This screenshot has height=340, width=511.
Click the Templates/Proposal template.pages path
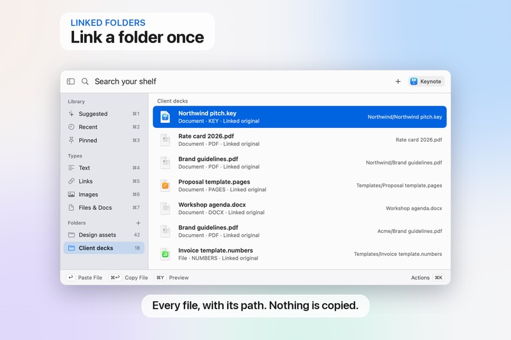pyautogui.click(x=399, y=186)
